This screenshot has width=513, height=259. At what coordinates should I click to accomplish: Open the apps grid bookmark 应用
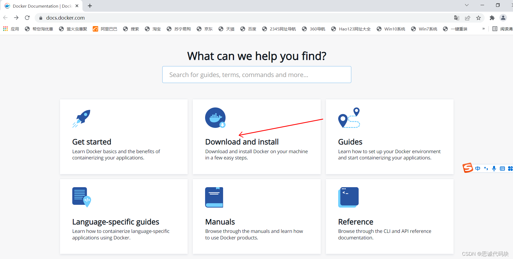(x=11, y=29)
